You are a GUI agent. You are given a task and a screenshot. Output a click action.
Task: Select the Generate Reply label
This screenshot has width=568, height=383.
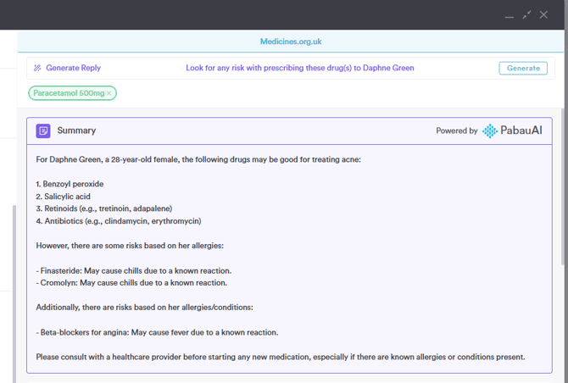click(73, 68)
